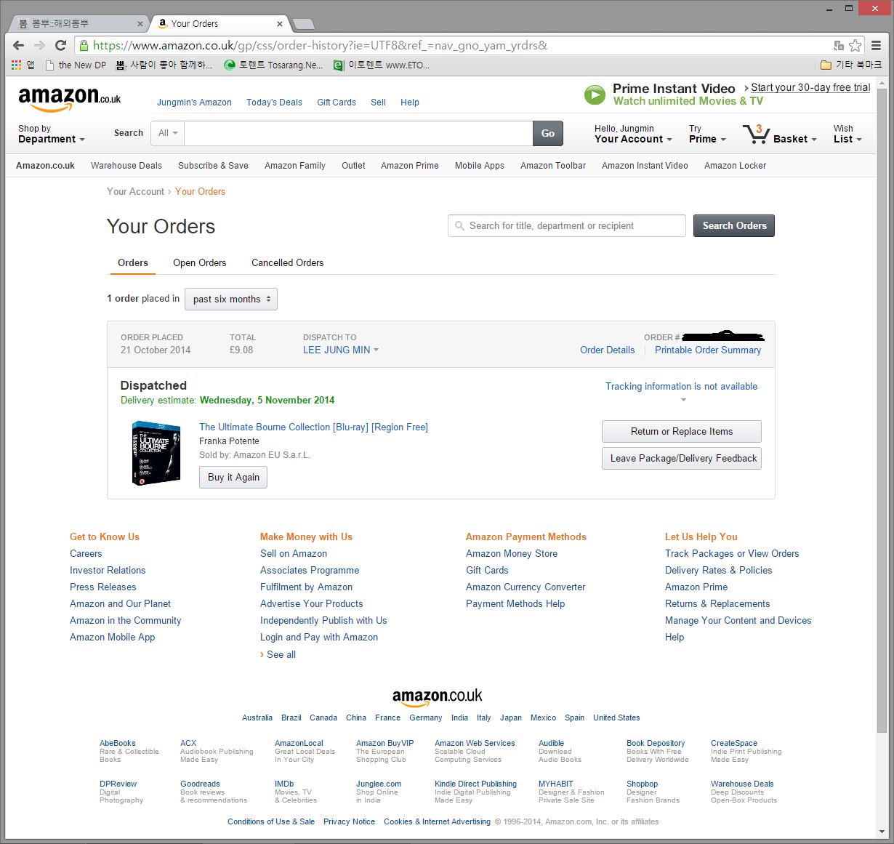This screenshot has width=894, height=844.
Task: Open Amazon Currency Converter link
Action: click(525, 587)
